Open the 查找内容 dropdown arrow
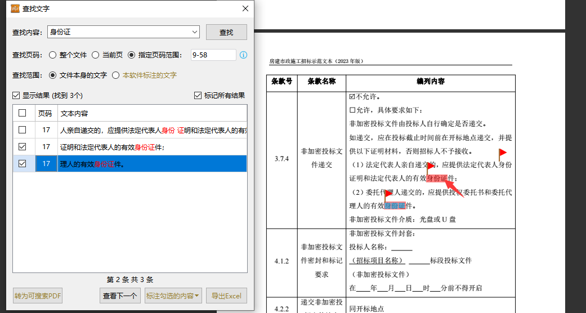This screenshot has width=586, height=313. [x=195, y=32]
